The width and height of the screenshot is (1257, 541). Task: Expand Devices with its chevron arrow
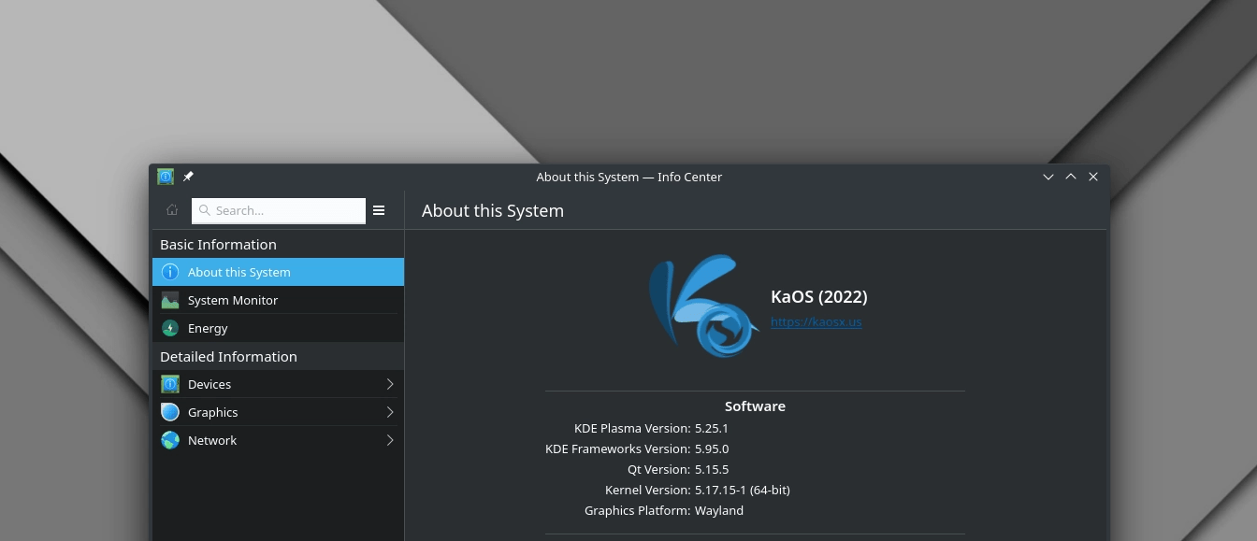[390, 384]
